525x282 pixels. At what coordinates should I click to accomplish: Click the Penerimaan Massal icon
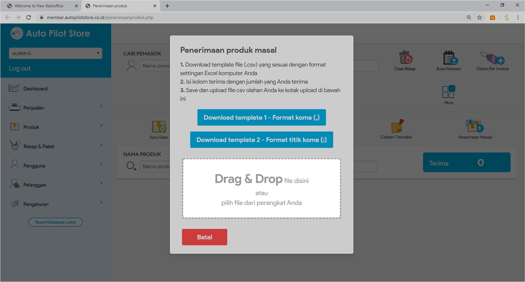pyautogui.click(x=475, y=126)
